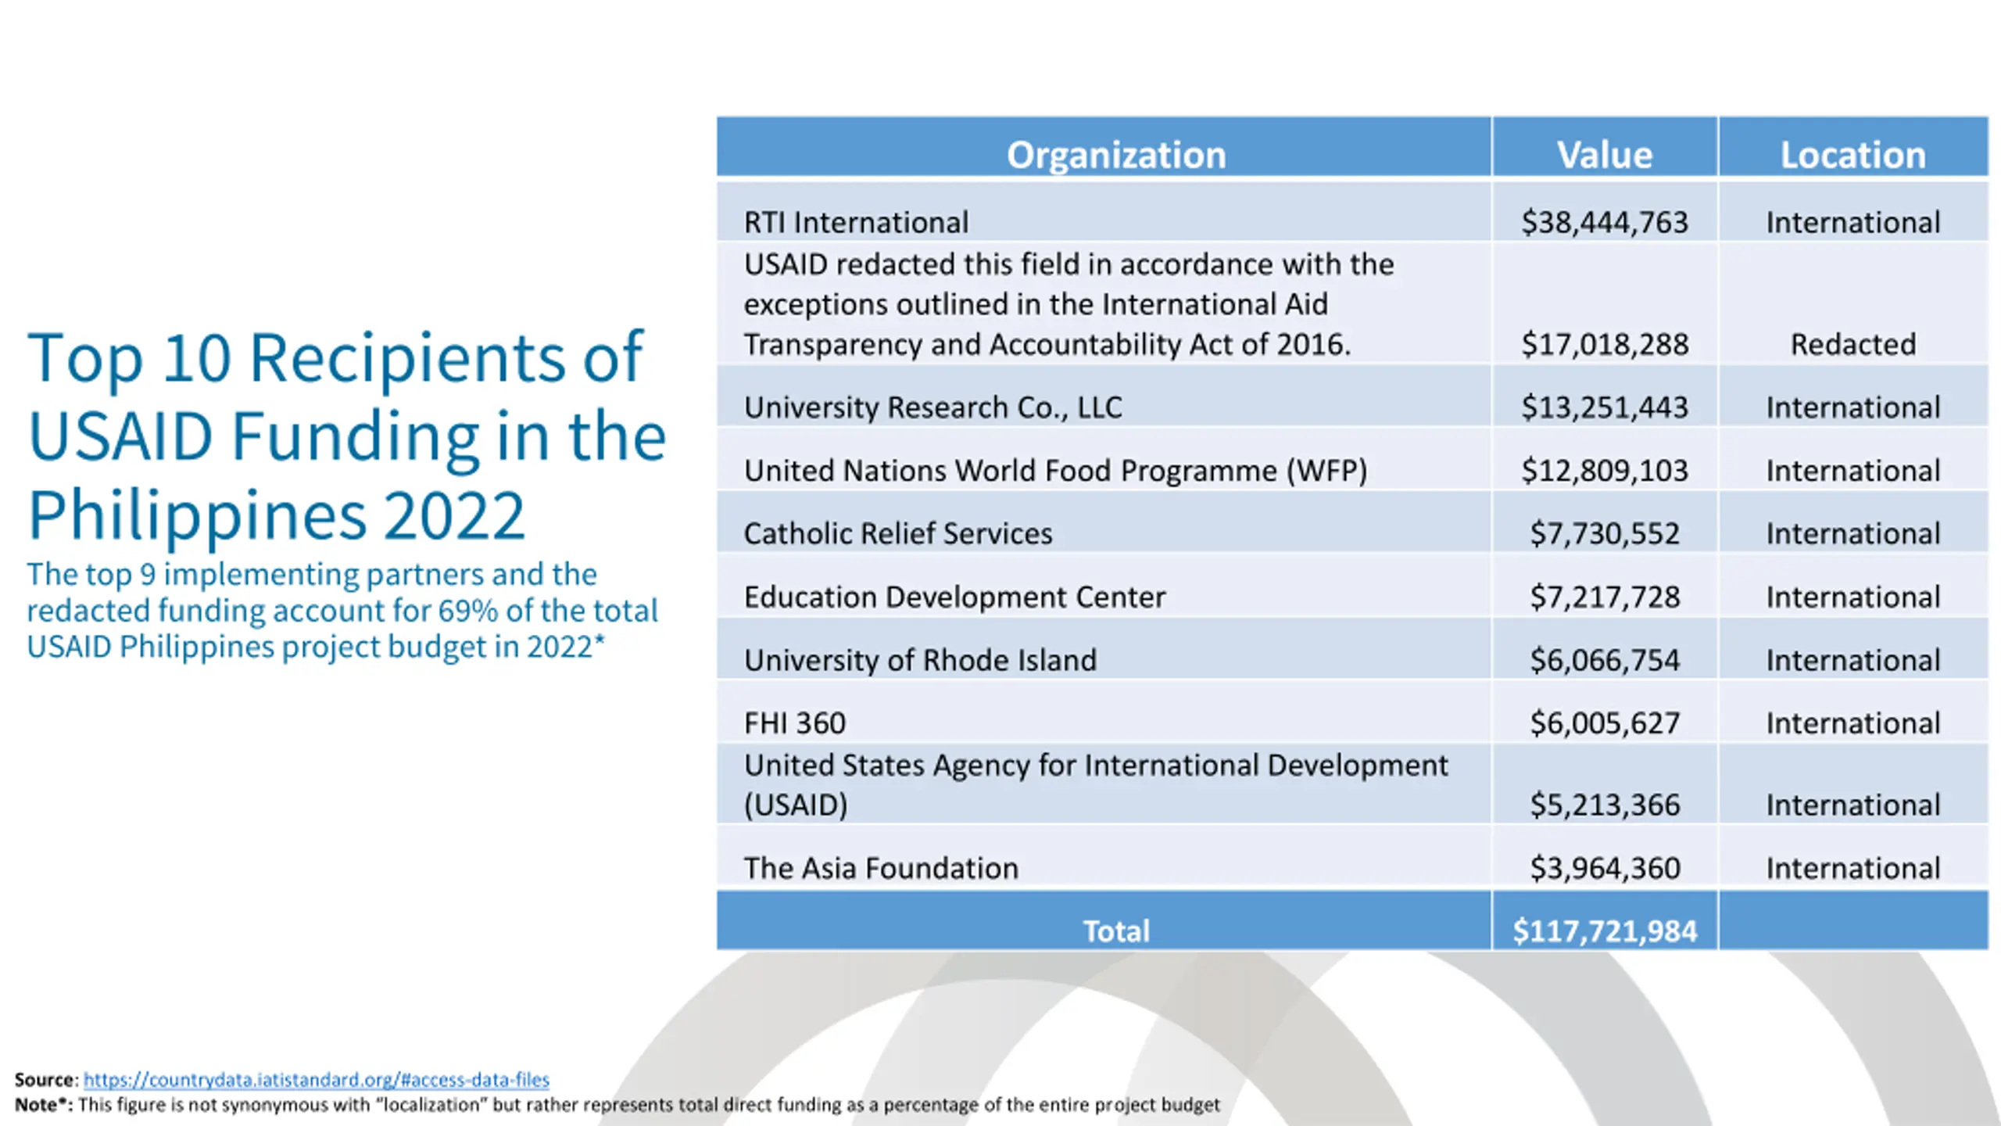2001x1126 pixels.
Task: Select the Education Development Center cell
Action: tap(954, 597)
